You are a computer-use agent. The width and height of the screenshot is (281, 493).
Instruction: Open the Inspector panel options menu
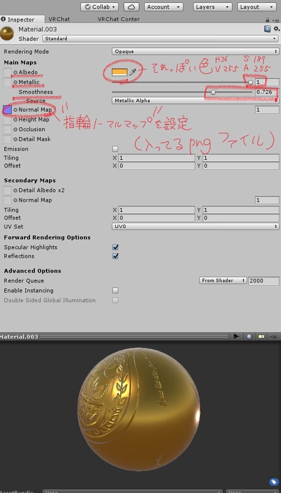click(x=276, y=20)
